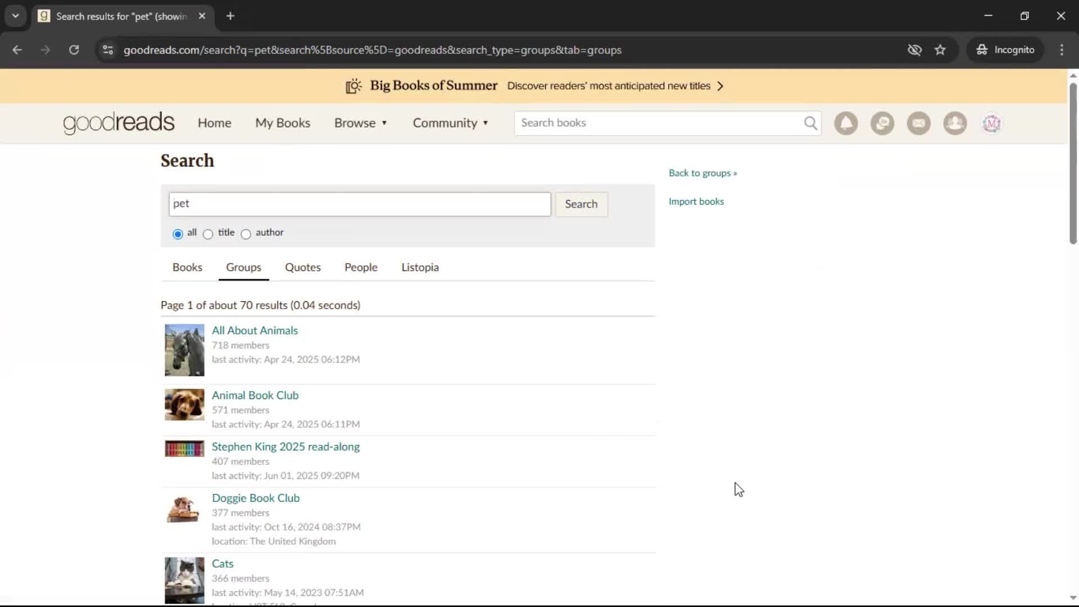Image resolution: width=1079 pixels, height=607 pixels.
Task: Open the tab search dropdown arrow
Action: tap(16, 16)
